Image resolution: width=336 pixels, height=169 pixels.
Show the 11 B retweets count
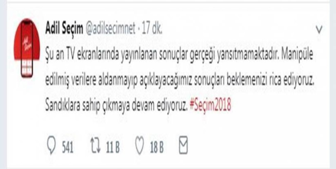(x=113, y=147)
